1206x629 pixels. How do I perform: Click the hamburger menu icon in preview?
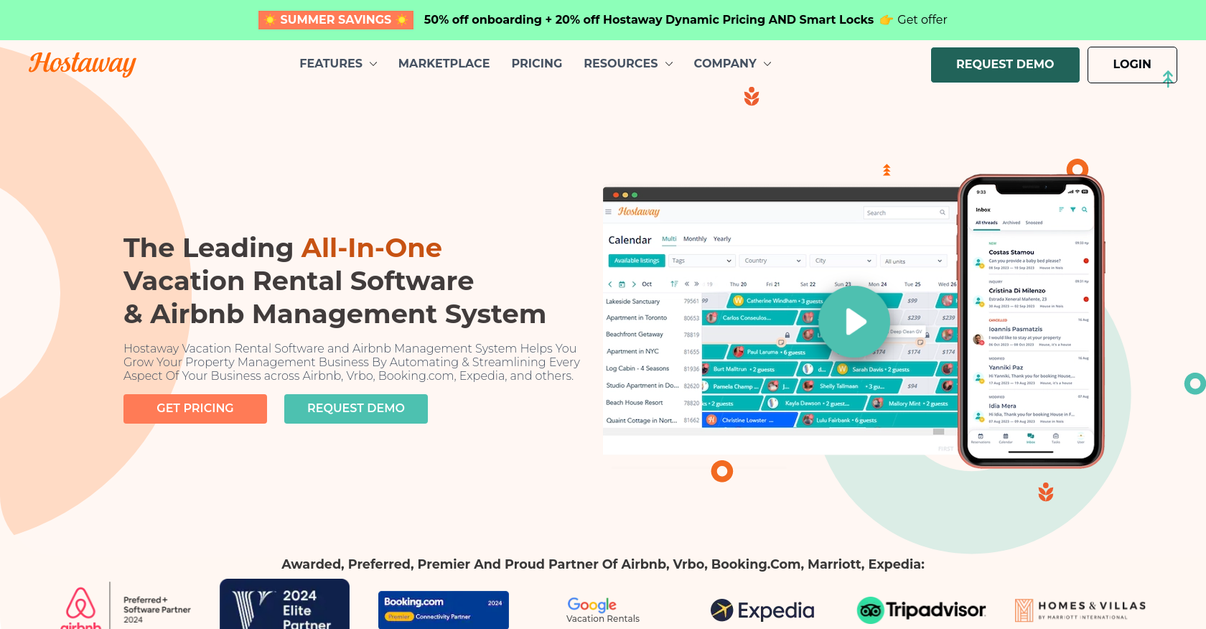pos(609,212)
